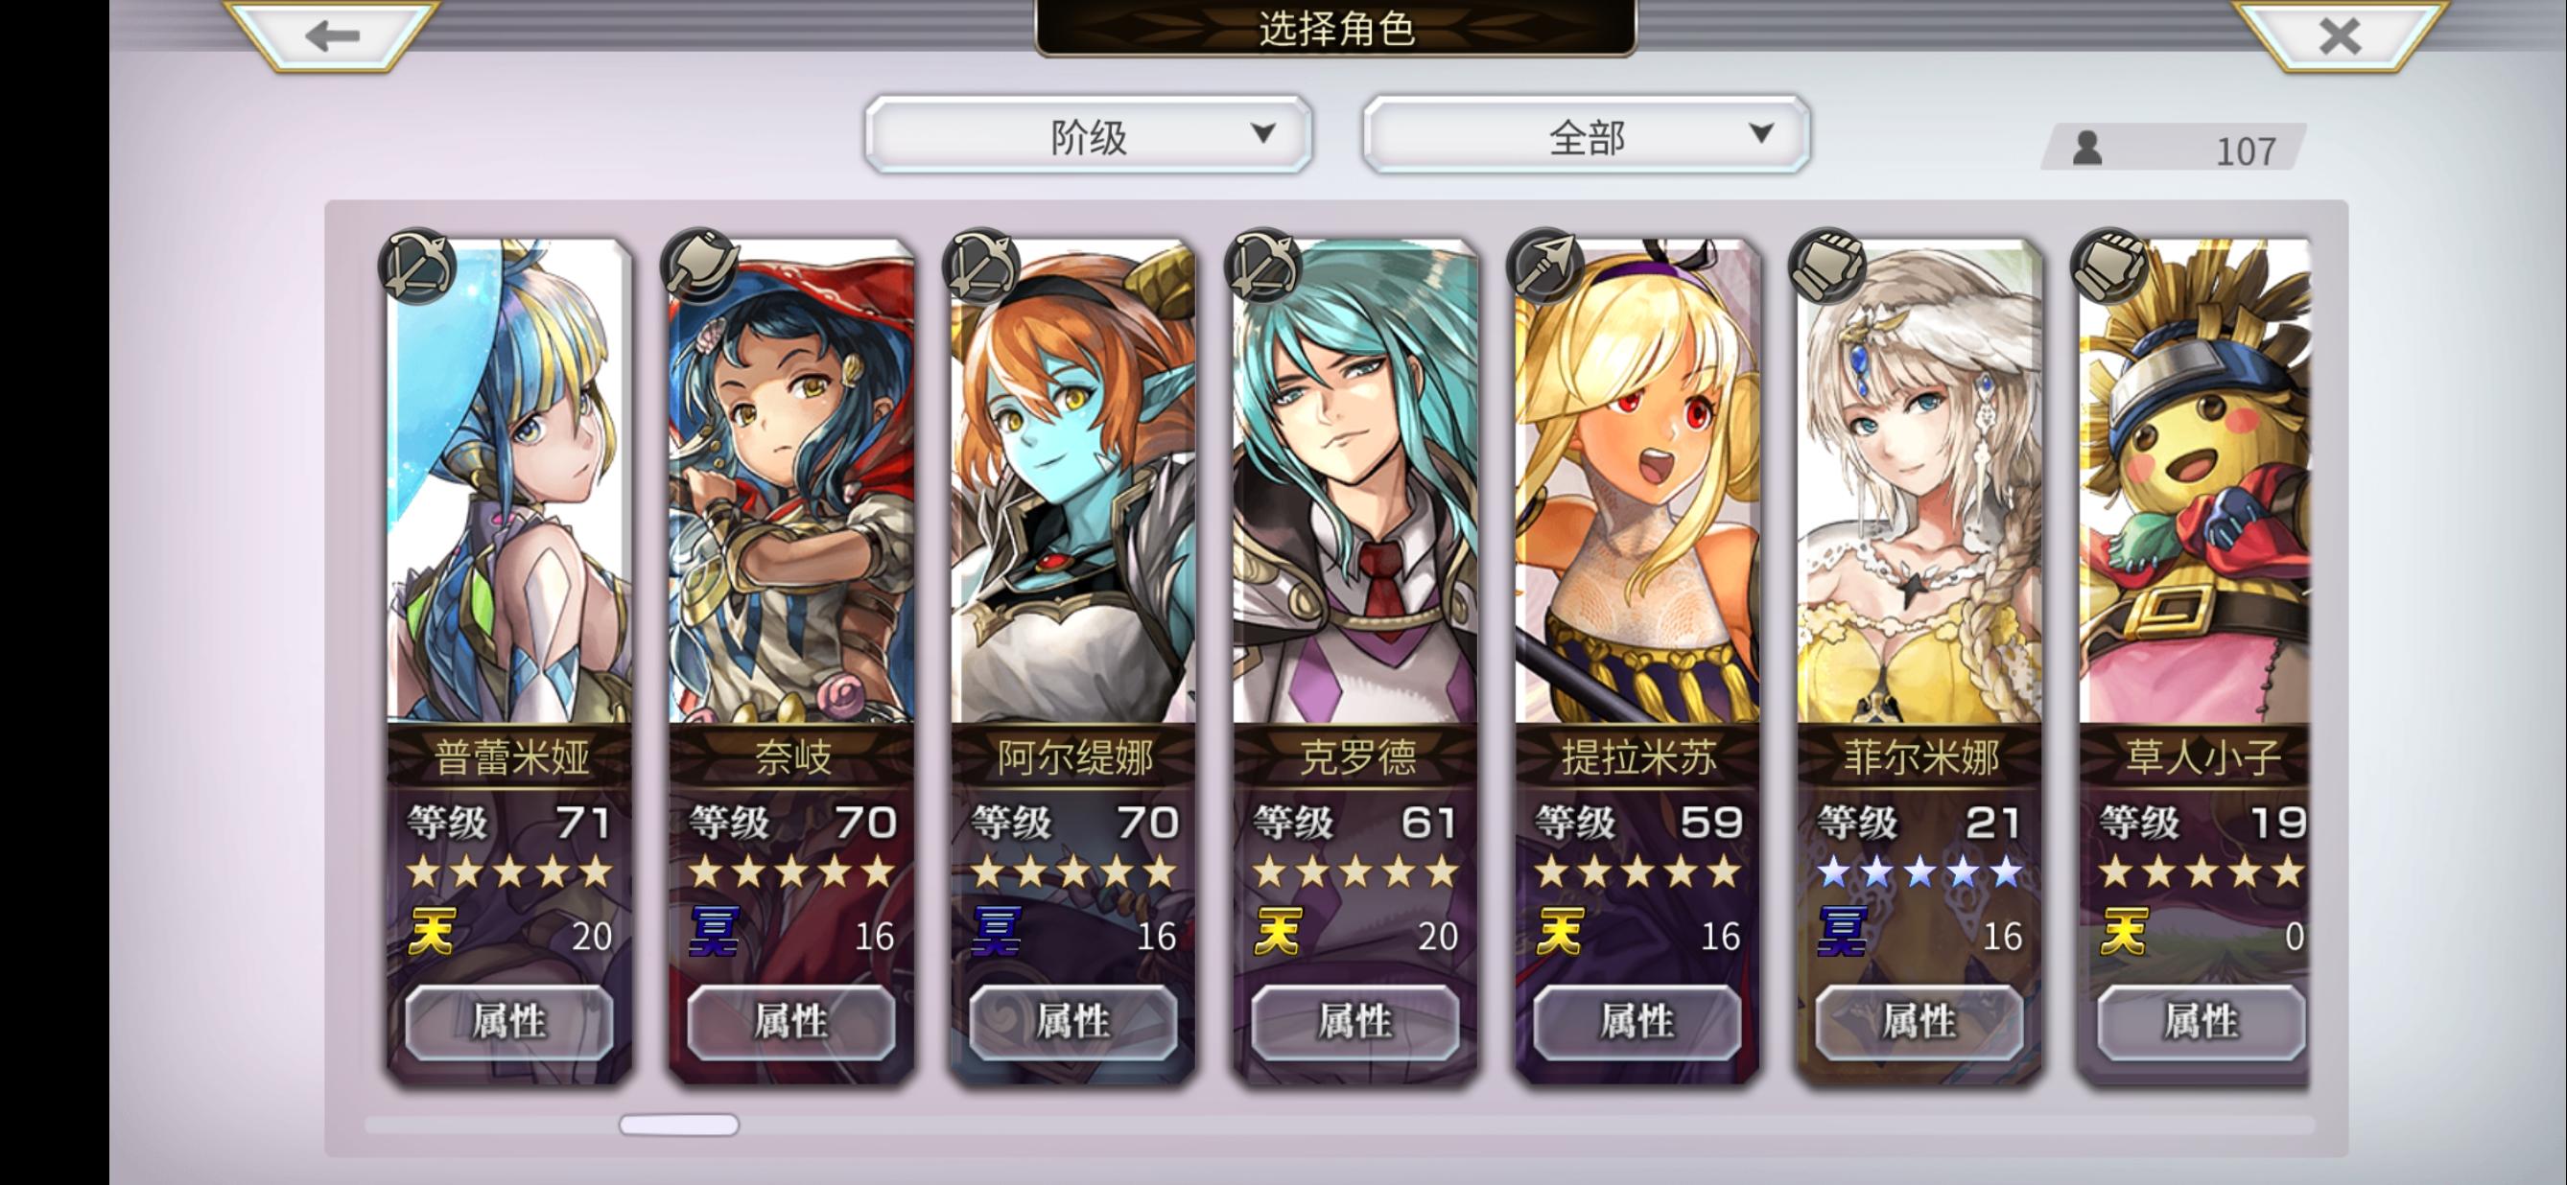Click the bow weapon icon on 阿尔缇娜's card
Viewport: 2567px width, 1185px height.
point(980,267)
